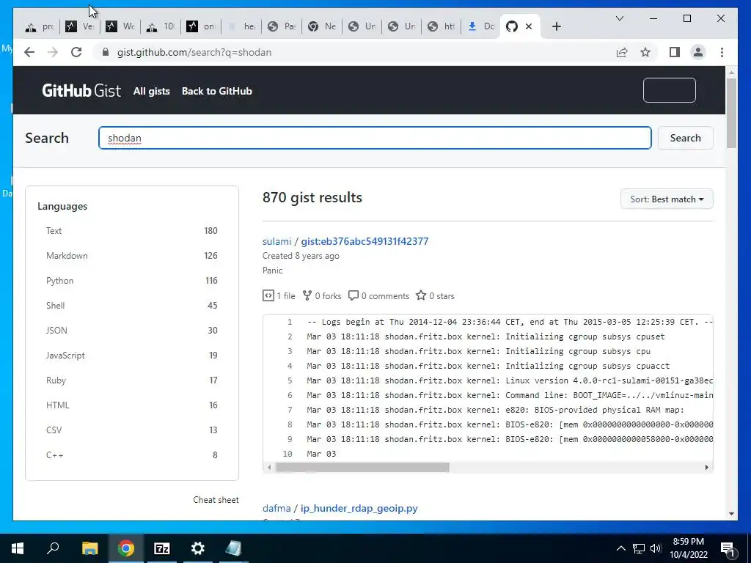Focus the shodan search input

375,138
